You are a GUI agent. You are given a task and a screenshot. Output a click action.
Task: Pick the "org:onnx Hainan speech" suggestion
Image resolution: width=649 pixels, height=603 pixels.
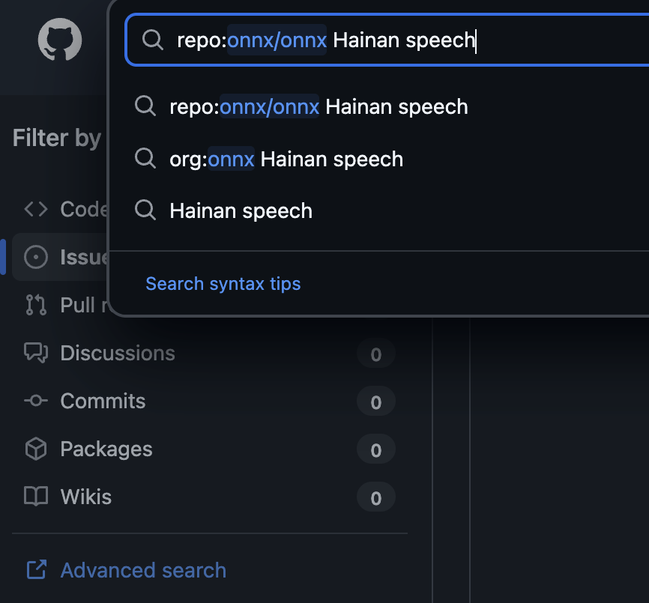pyautogui.click(x=286, y=159)
